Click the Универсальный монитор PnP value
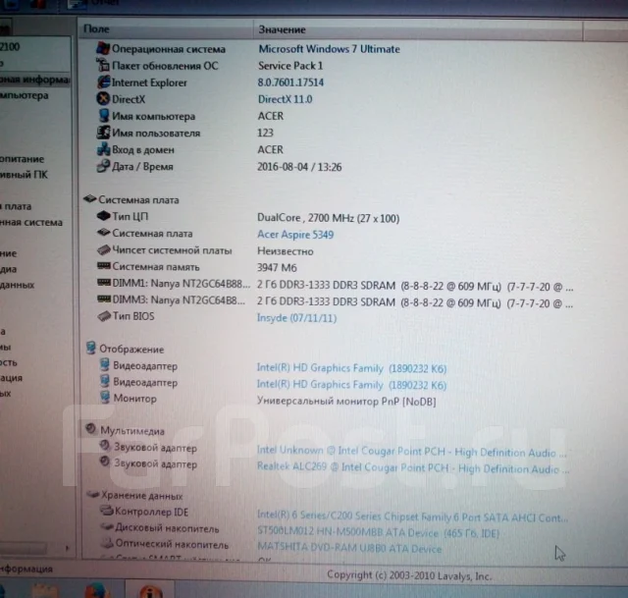 point(346,401)
